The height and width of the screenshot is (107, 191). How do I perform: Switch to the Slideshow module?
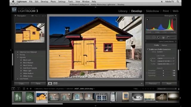click(153, 11)
